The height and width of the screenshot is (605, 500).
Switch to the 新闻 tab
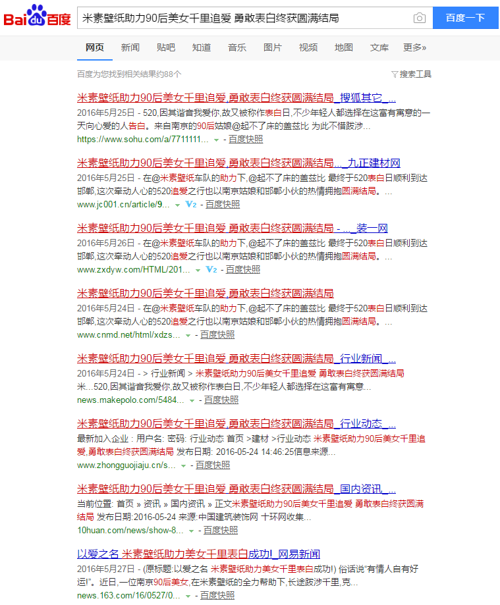point(130,47)
